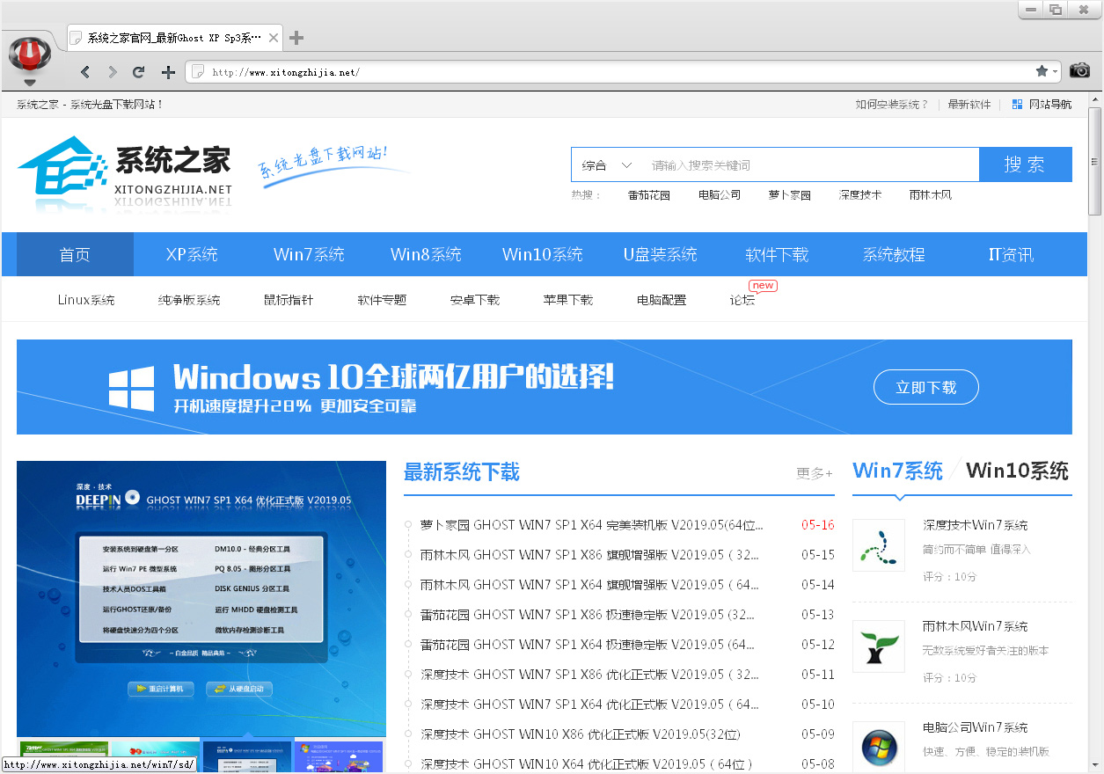Open the 软件下载 navigation menu

776,254
